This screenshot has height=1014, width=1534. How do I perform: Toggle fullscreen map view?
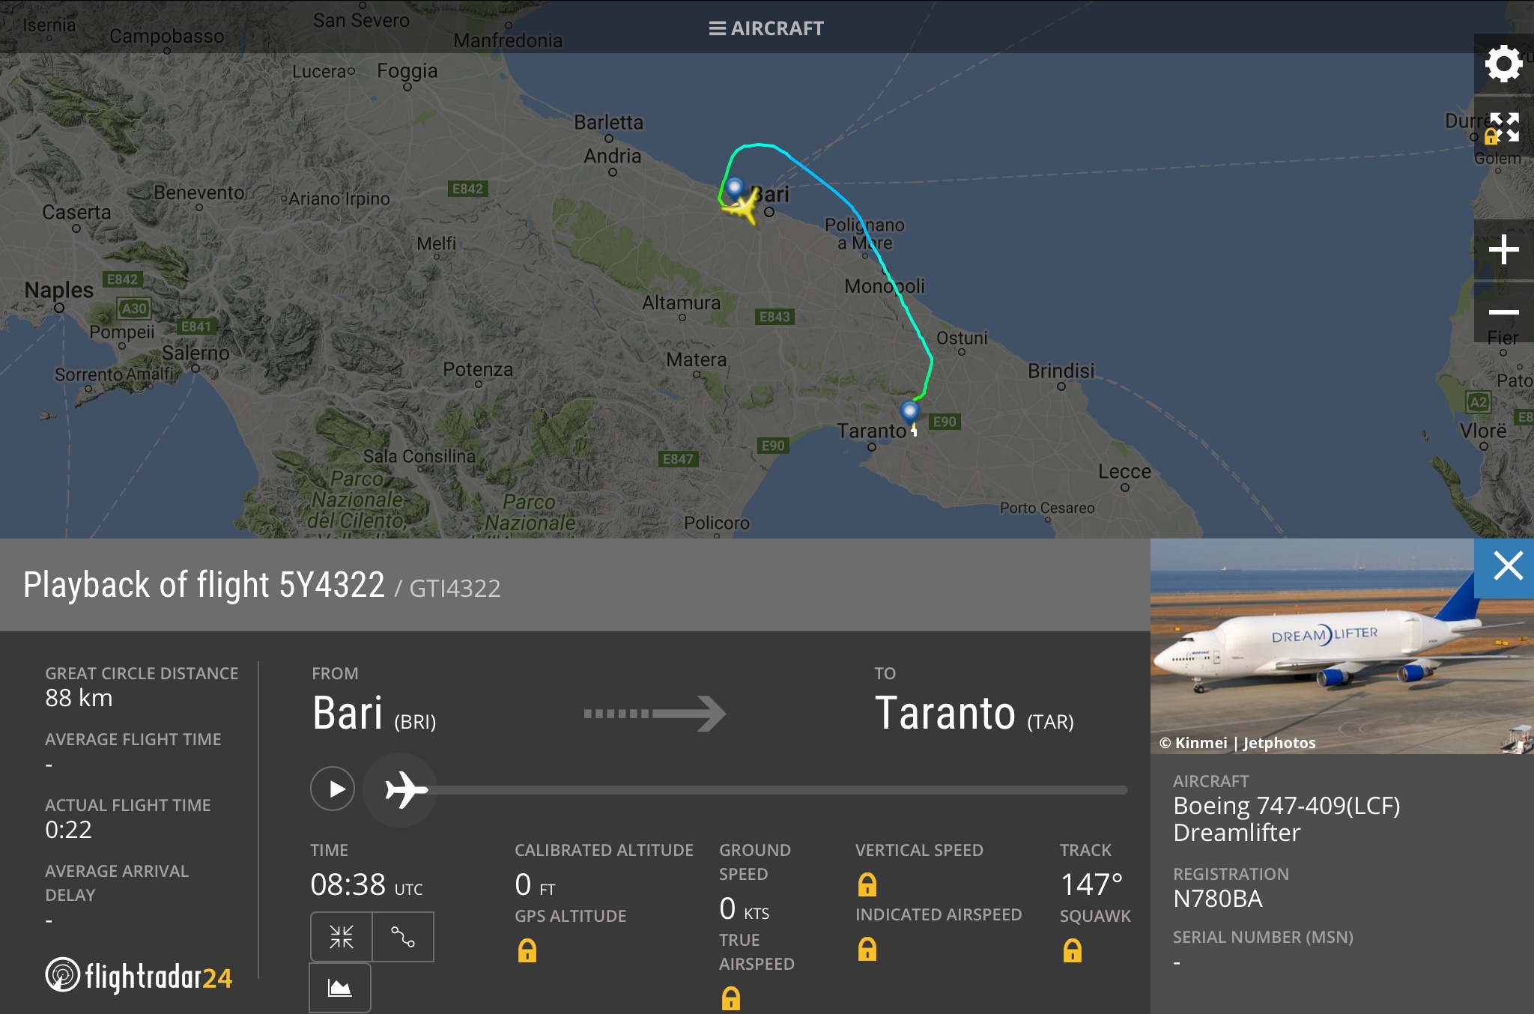point(1503,127)
